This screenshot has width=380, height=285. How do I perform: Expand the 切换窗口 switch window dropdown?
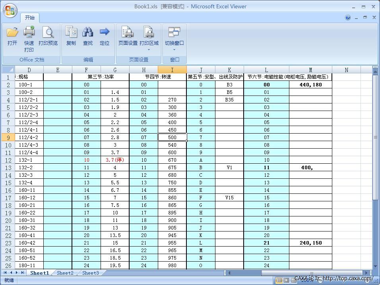[174, 50]
